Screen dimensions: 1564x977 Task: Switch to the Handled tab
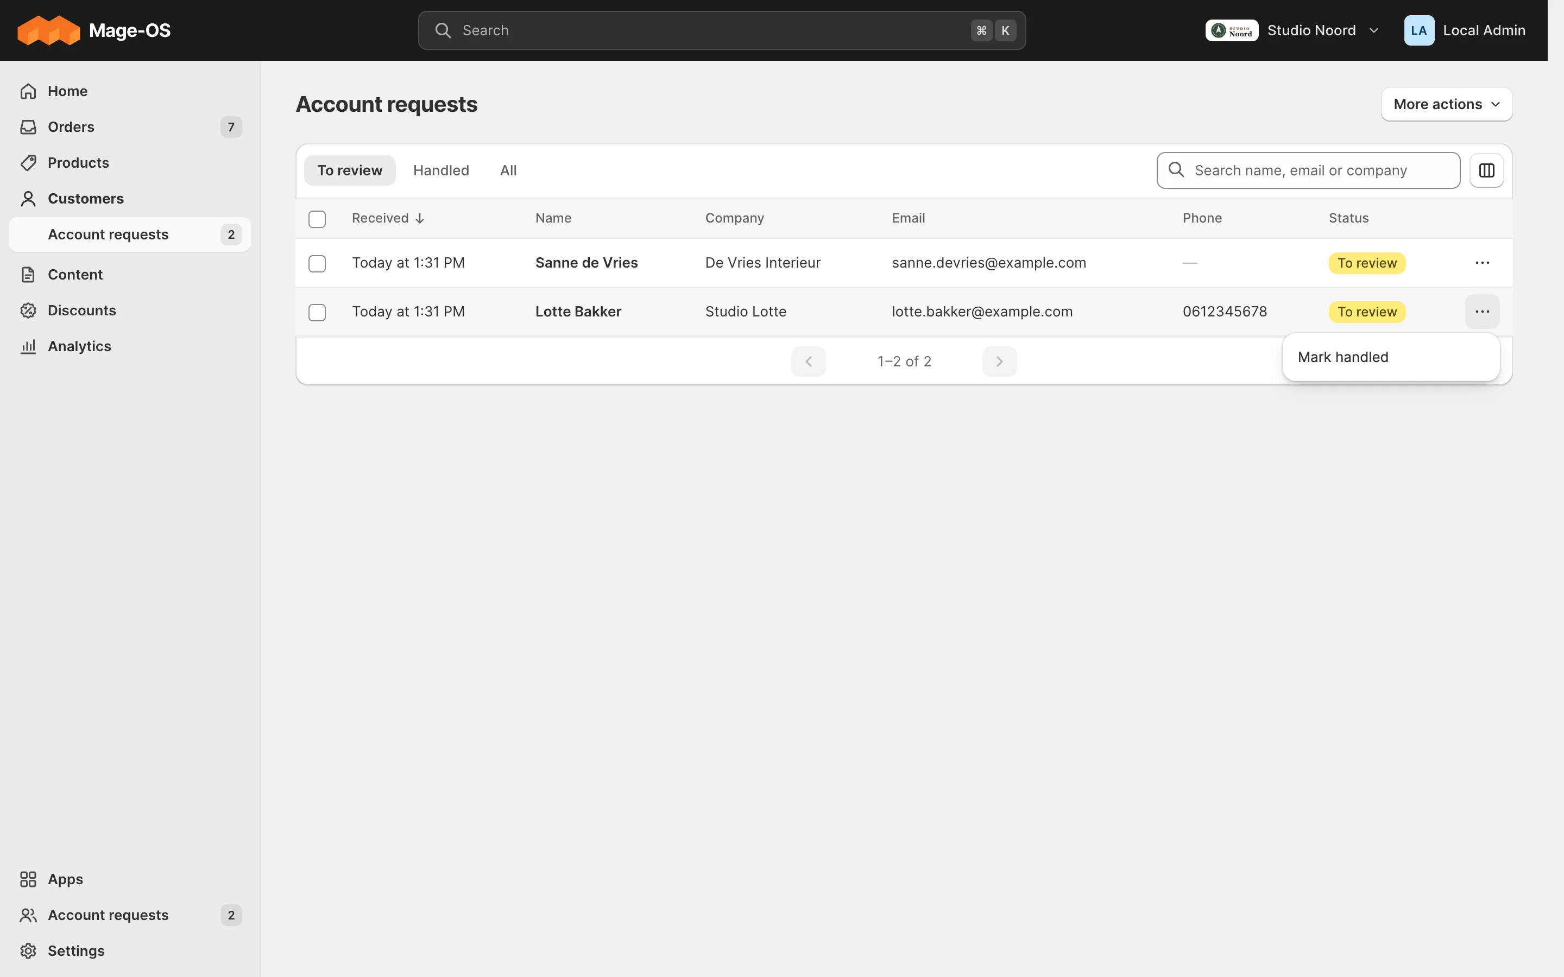tap(441, 170)
